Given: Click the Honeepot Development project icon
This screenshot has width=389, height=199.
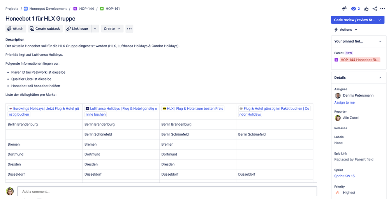Looking at the screenshot, I should pos(26,9).
